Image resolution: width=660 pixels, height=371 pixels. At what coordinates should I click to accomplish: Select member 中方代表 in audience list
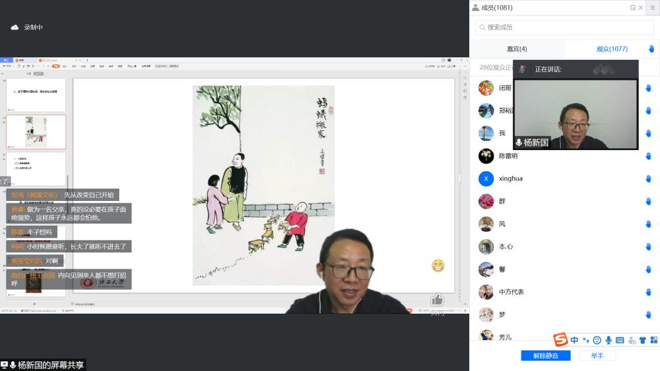tap(564, 292)
